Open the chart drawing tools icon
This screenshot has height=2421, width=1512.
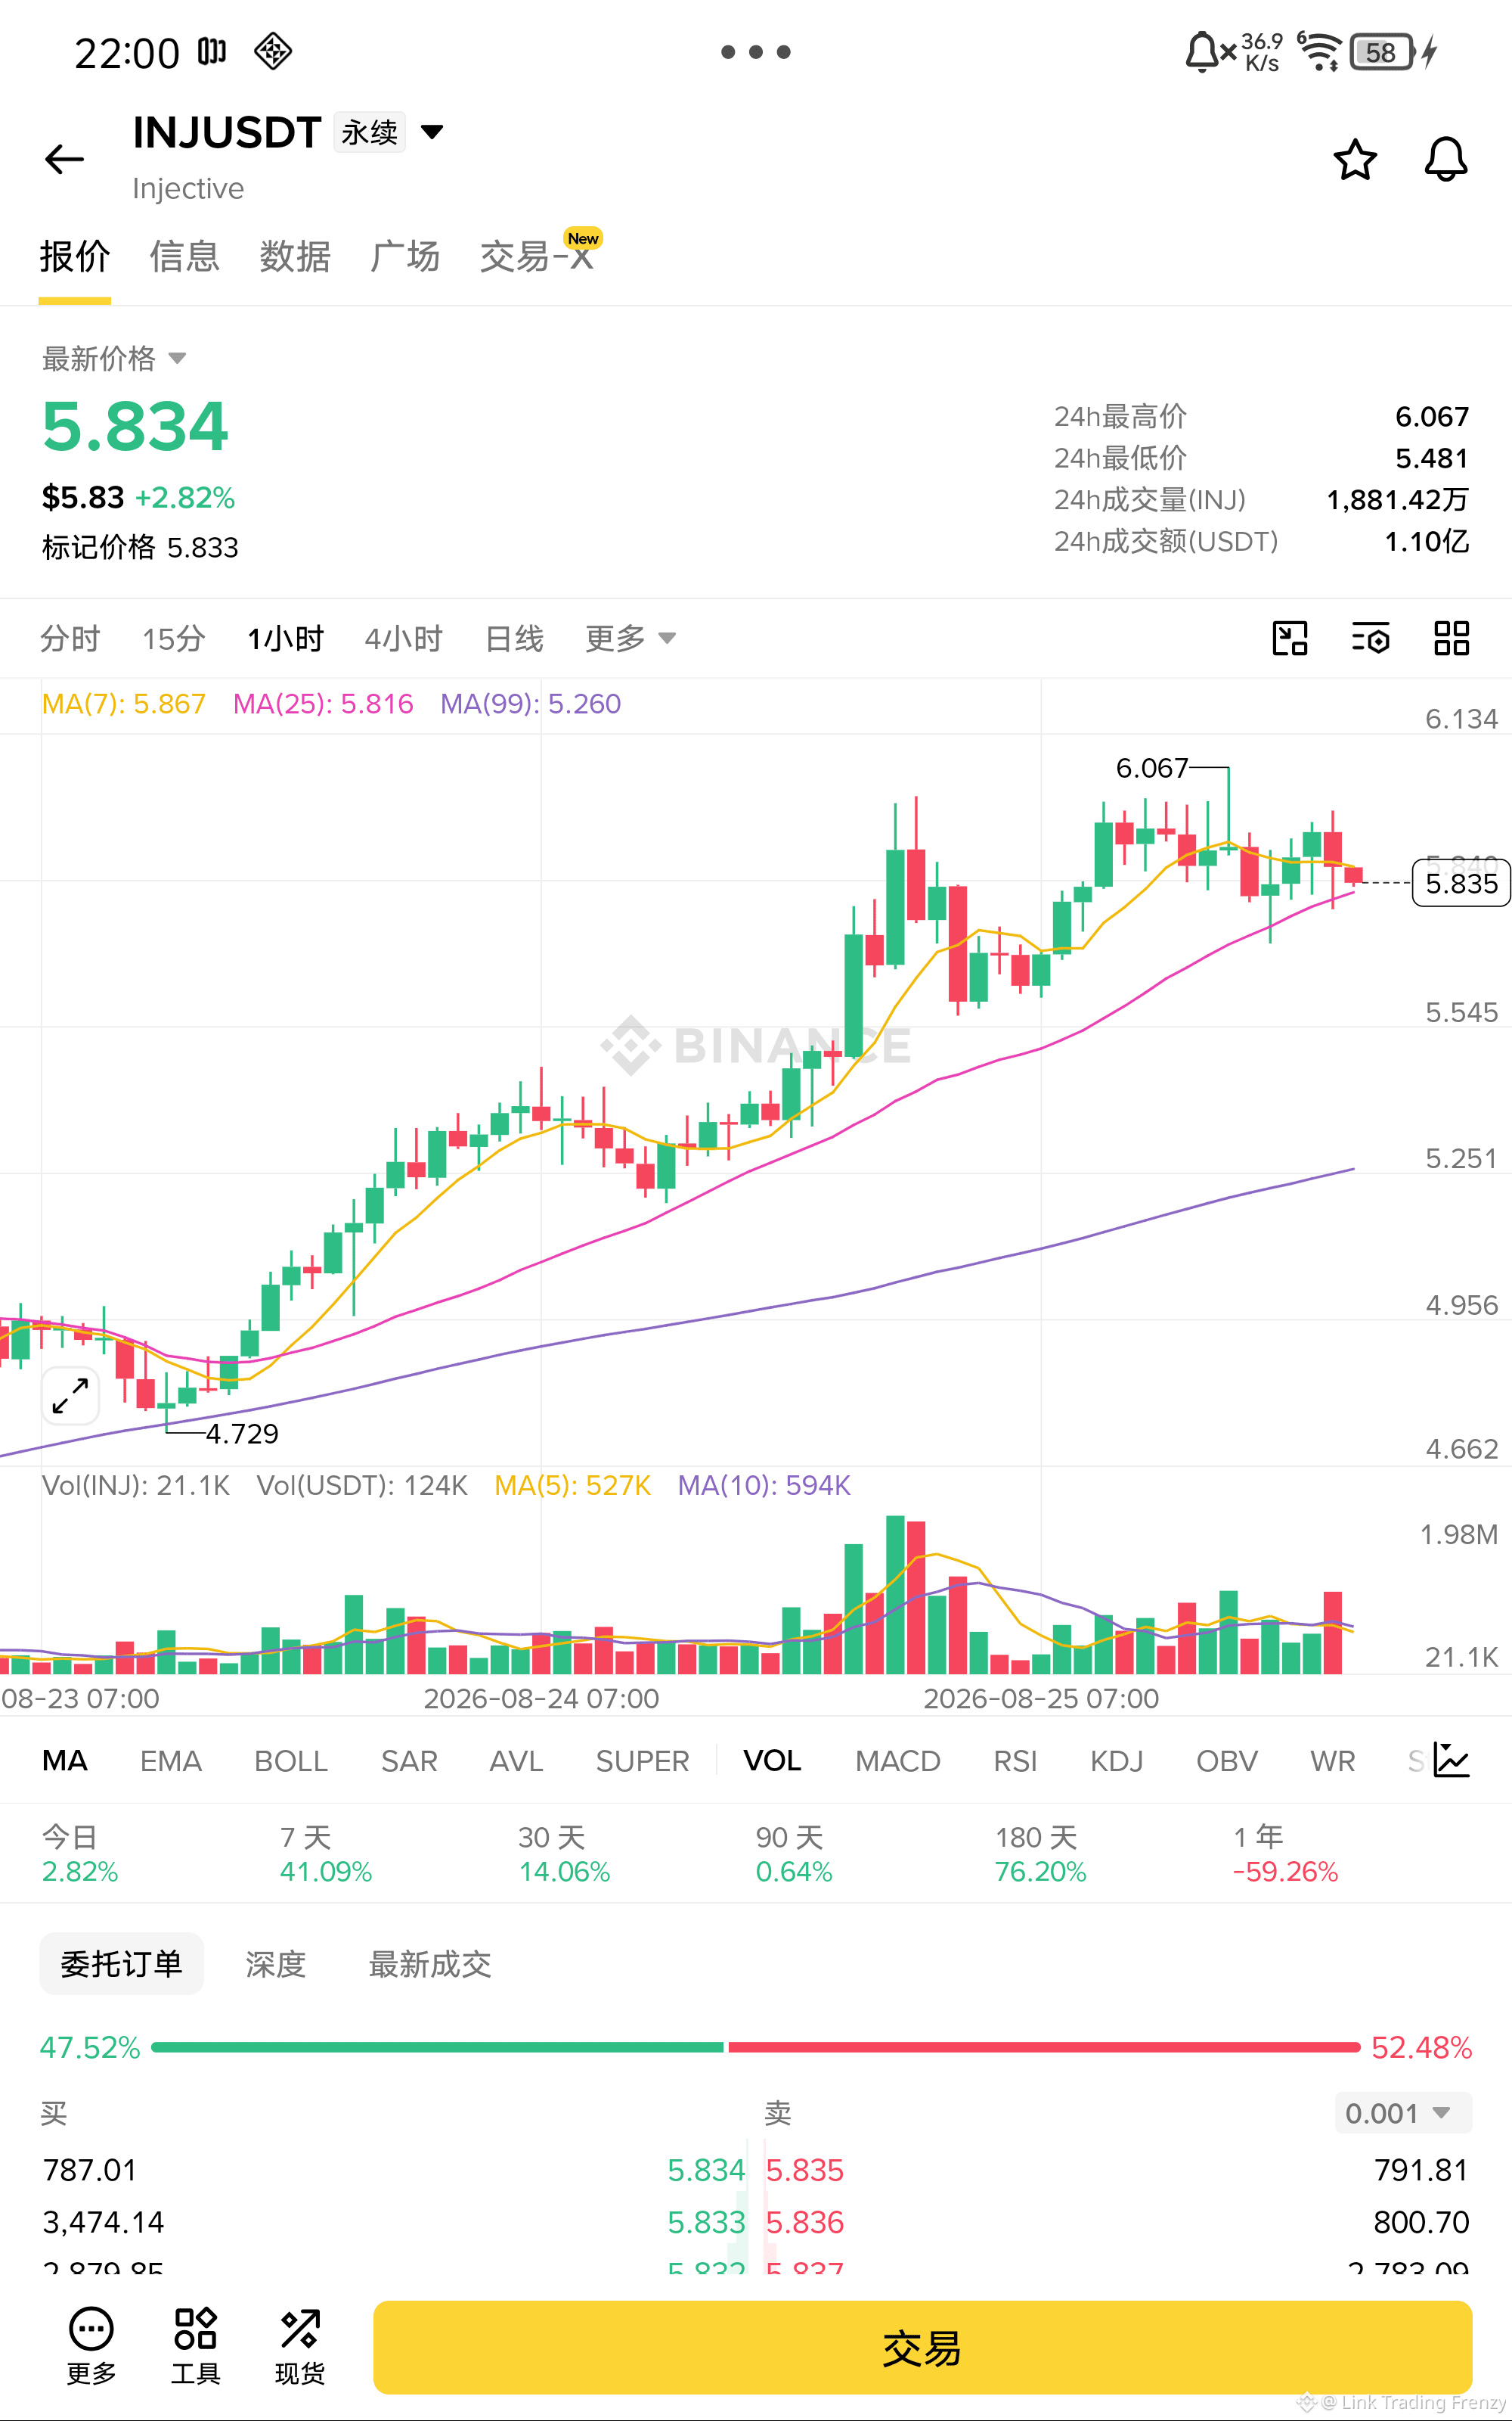tap(1290, 639)
